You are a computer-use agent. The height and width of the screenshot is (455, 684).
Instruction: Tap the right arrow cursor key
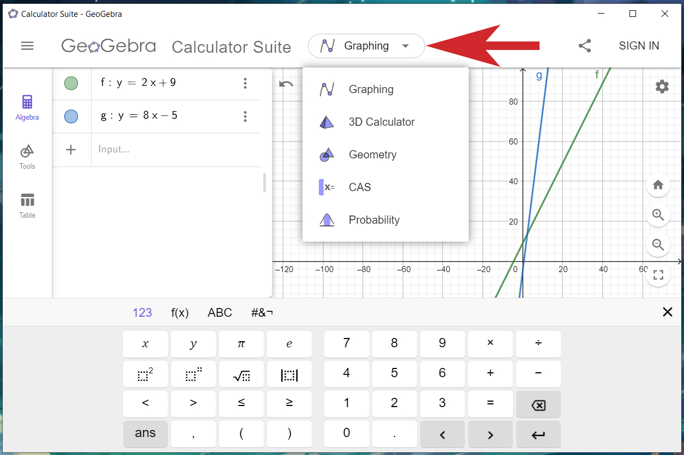coord(490,434)
